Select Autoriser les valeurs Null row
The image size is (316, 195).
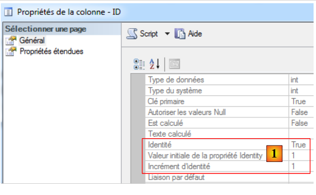(x=184, y=112)
